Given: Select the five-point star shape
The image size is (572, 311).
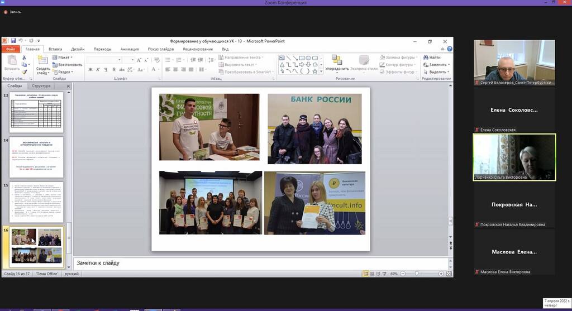Looking at the screenshot, I should tap(315, 71).
